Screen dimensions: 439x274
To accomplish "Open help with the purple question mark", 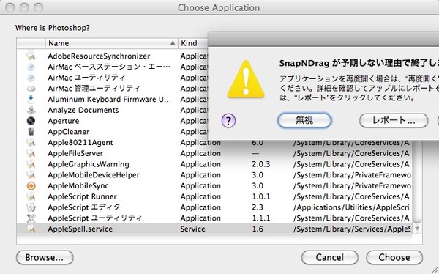I will pos(228,121).
